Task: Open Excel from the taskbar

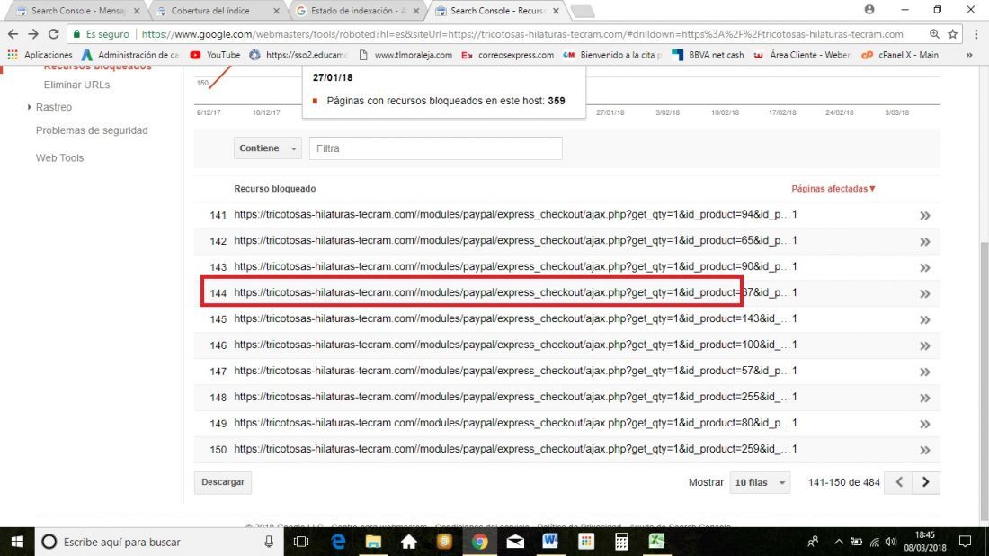Action: tap(656, 542)
